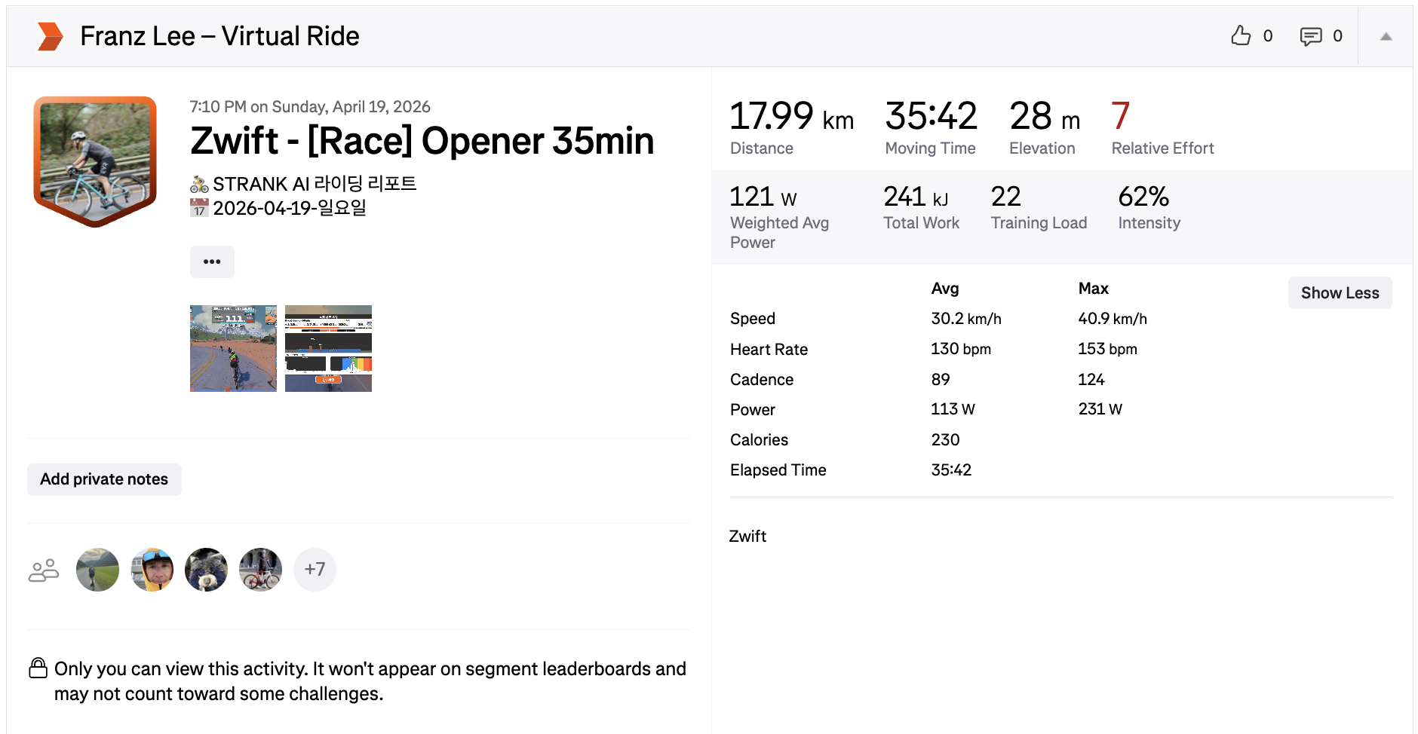
Task: Open Franz Lee's cyclist profile picture
Action: point(95,161)
